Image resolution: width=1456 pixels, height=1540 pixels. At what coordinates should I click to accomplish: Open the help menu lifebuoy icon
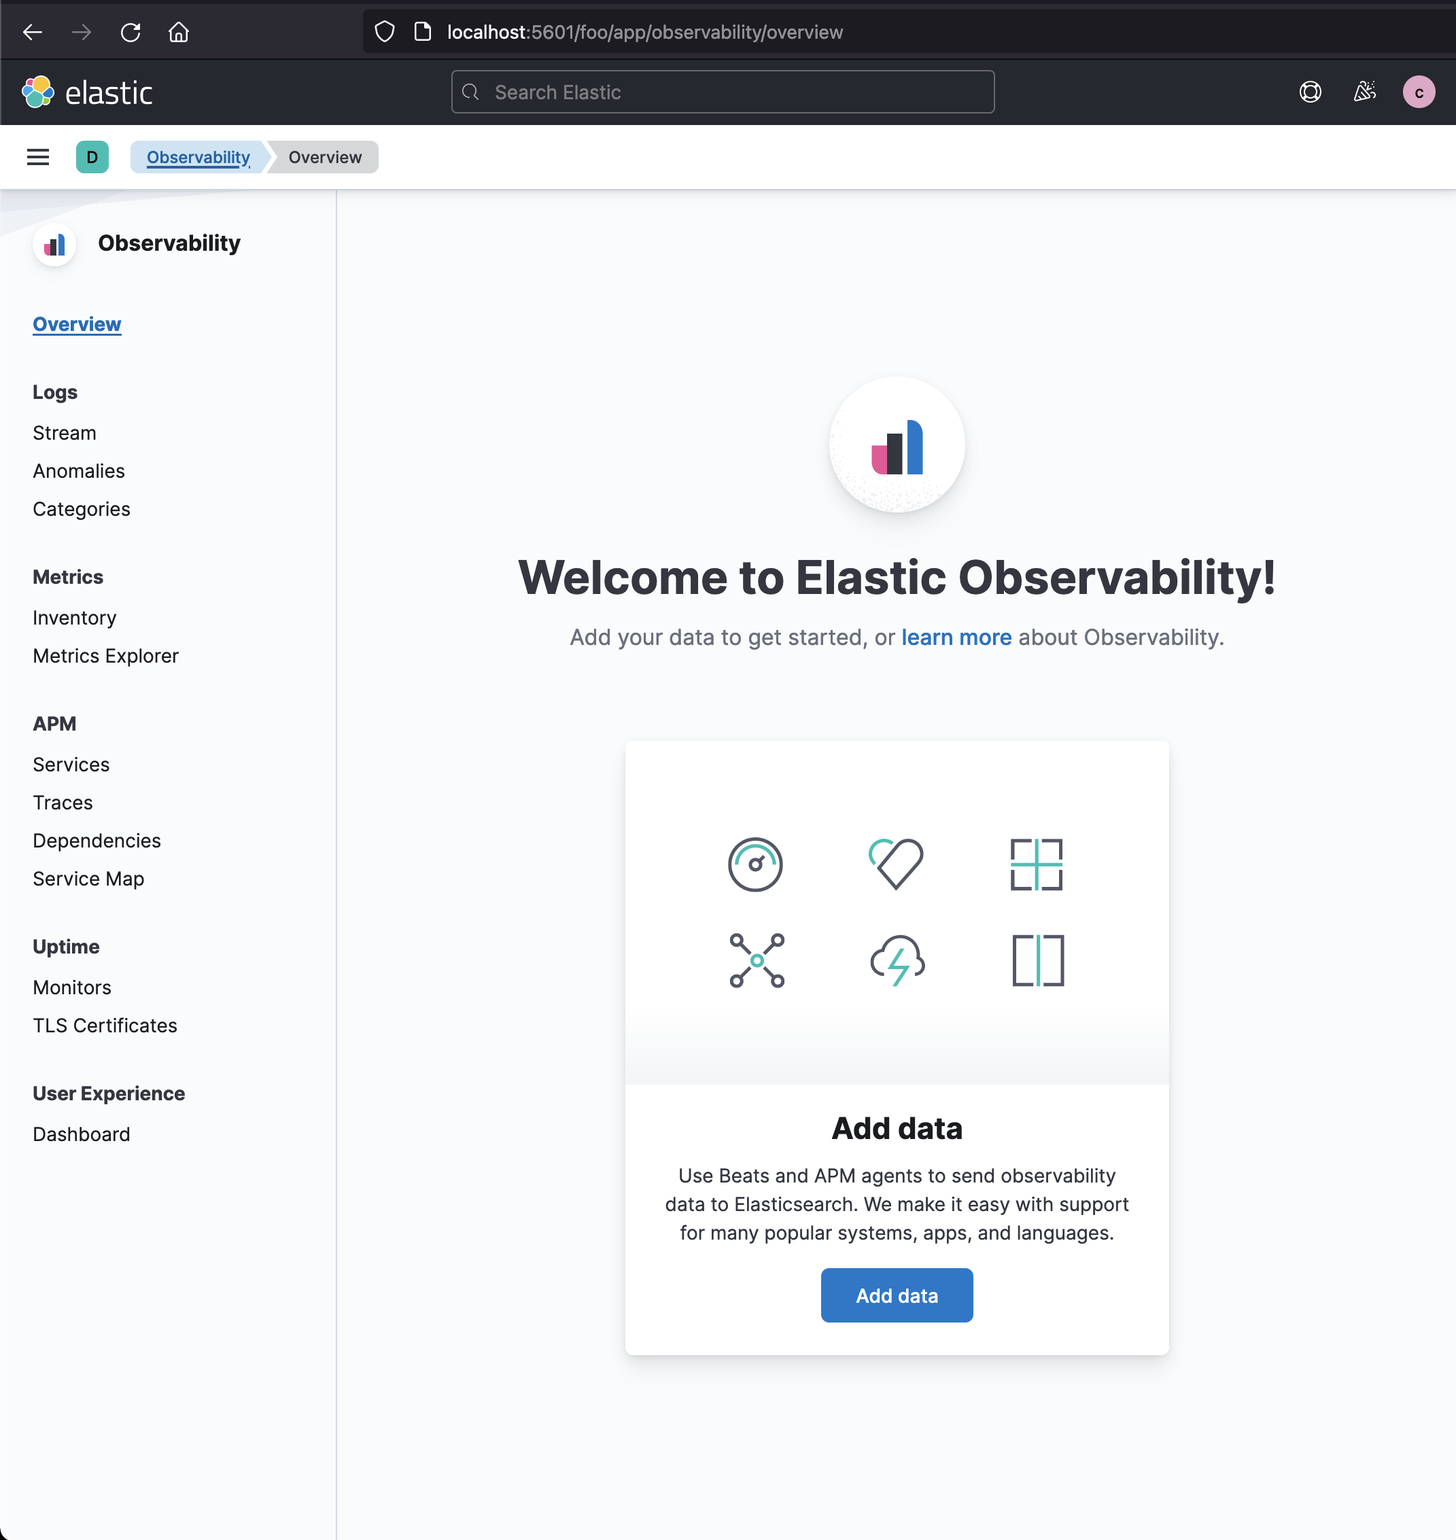pos(1309,92)
